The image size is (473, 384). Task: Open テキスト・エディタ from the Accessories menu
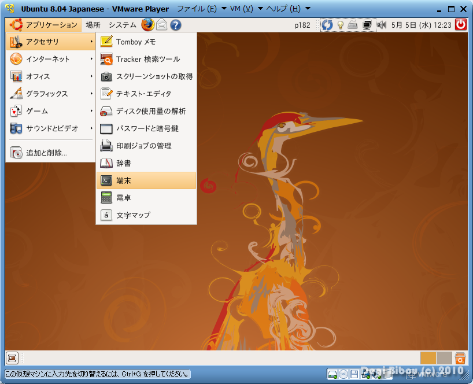coord(146,94)
